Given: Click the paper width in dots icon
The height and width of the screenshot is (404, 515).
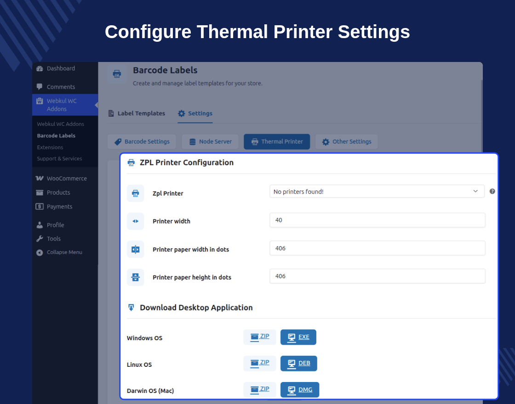Looking at the screenshot, I should (135, 250).
